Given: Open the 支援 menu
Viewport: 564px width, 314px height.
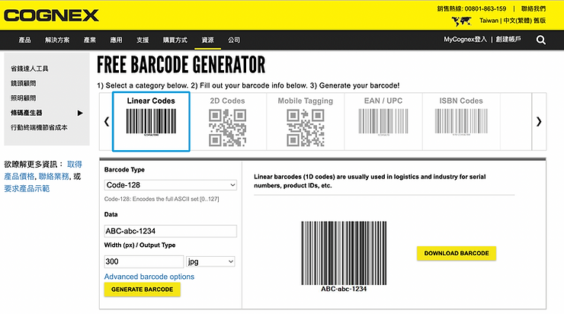Looking at the screenshot, I should tap(143, 40).
